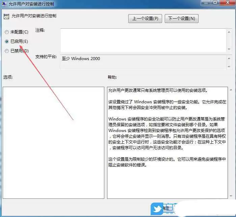Click the comment box scroll-down arrow
Image resolution: width=236 pixels, height=217 pixels.
(229, 49)
